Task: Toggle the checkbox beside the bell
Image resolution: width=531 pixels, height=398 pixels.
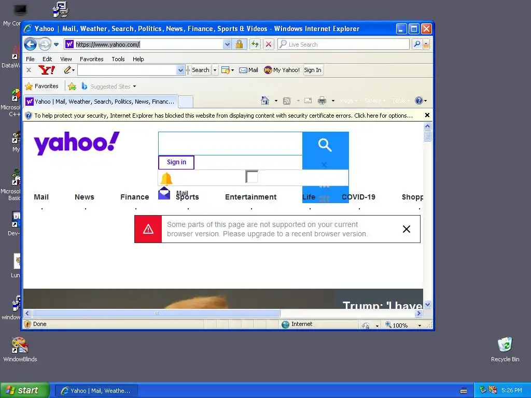Action: tap(251, 177)
